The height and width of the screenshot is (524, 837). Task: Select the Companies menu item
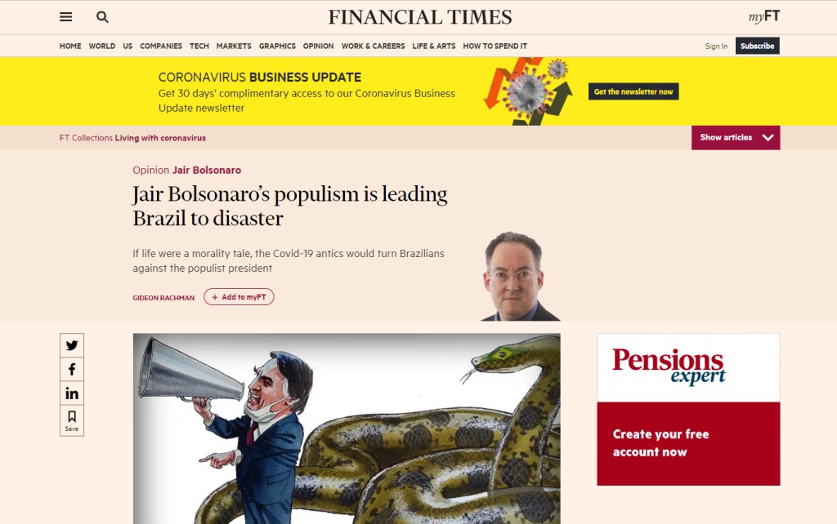coord(161,46)
